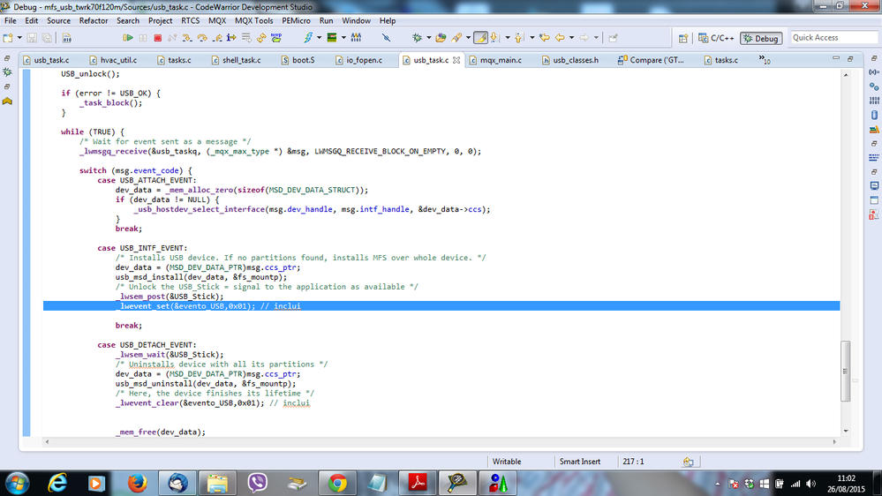The image size is (882, 496).
Task: Switch to C/C++ perspective
Action: click(x=716, y=38)
